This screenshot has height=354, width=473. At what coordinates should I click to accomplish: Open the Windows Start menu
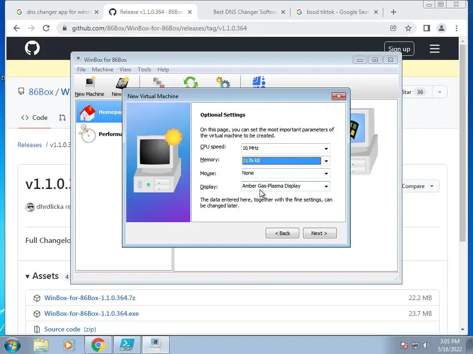(12, 345)
